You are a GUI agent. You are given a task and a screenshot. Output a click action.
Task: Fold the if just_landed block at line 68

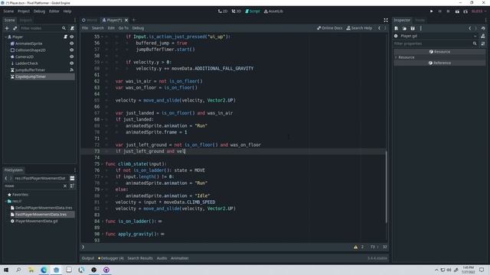tap(103, 119)
